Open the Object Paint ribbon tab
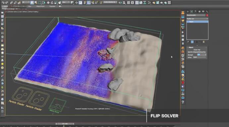 click(40, 6)
